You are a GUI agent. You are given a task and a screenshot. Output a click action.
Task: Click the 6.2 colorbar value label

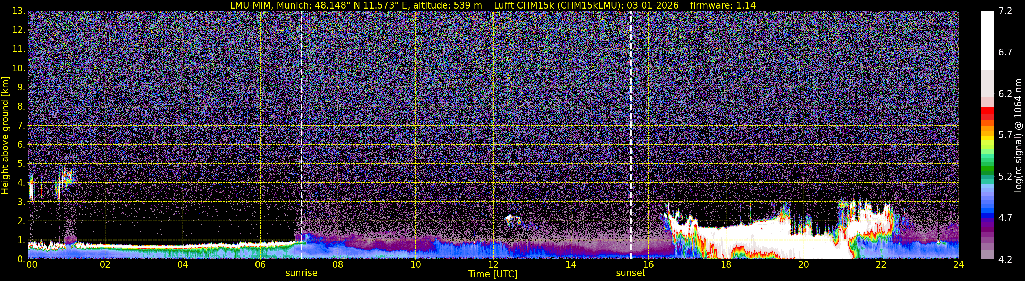click(1005, 94)
